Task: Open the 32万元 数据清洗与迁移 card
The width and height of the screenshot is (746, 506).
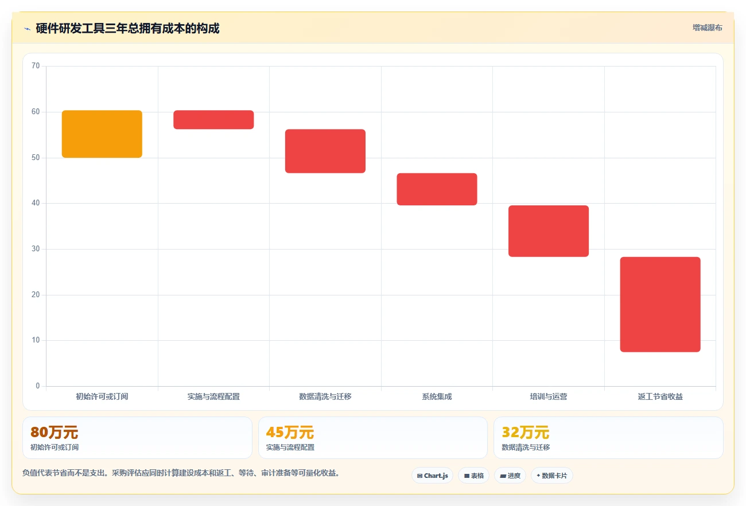Action: coord(608,438)
